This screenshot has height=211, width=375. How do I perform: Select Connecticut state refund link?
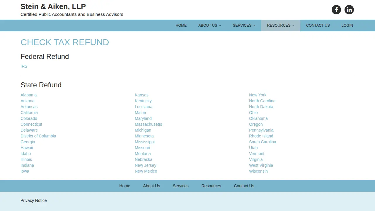31,124
